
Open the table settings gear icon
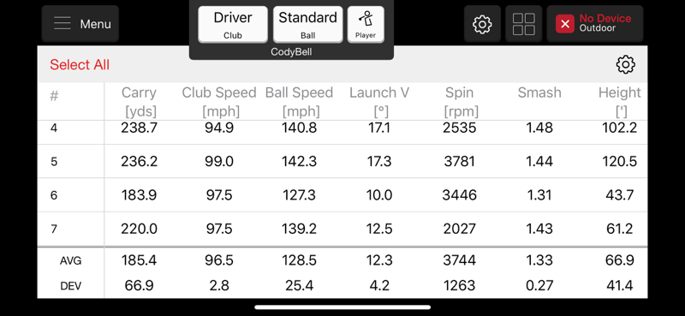tap(625, 65)
